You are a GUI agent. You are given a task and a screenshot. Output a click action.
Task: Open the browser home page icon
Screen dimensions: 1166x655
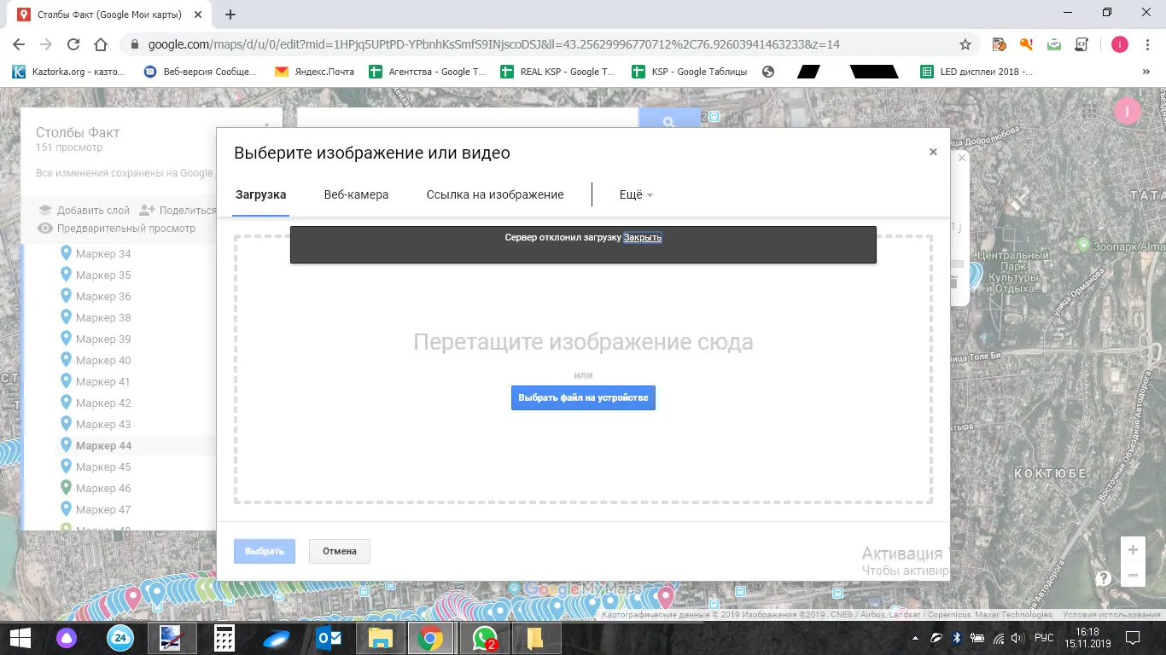coord(101,44)
